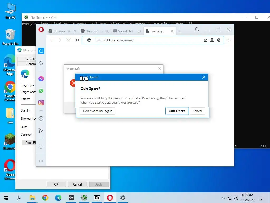Screen dimensions: 270x203
Task: Click Quit Opera button
Action: tap(177, 111)
